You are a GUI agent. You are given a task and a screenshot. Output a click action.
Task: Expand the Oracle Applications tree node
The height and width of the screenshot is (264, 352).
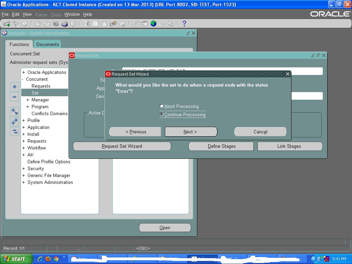[24, 72]
